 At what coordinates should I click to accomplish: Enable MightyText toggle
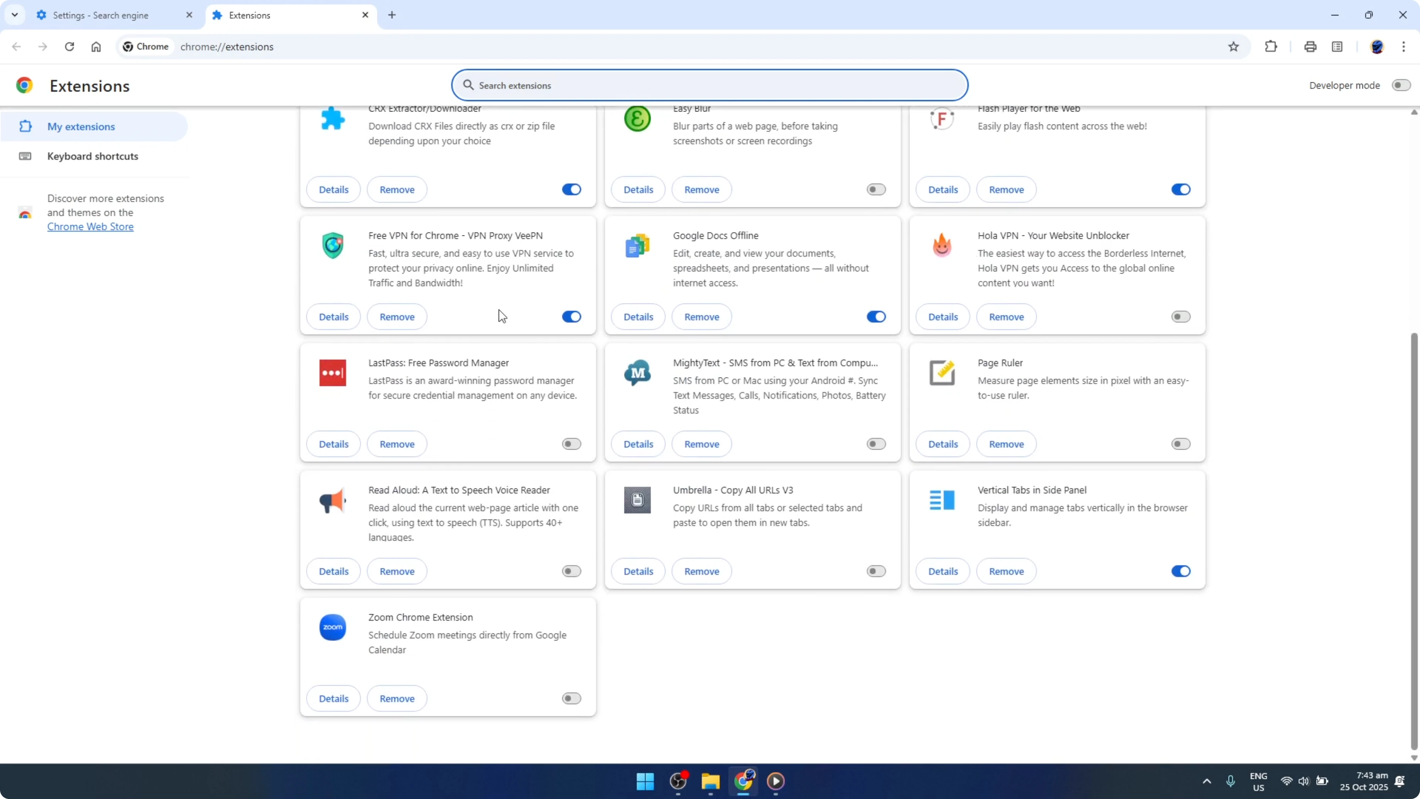876,444
